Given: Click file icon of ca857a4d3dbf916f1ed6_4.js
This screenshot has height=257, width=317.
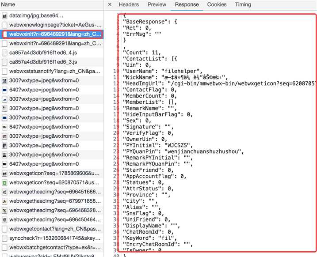Looking at the screenshot, I should [4, 53].
